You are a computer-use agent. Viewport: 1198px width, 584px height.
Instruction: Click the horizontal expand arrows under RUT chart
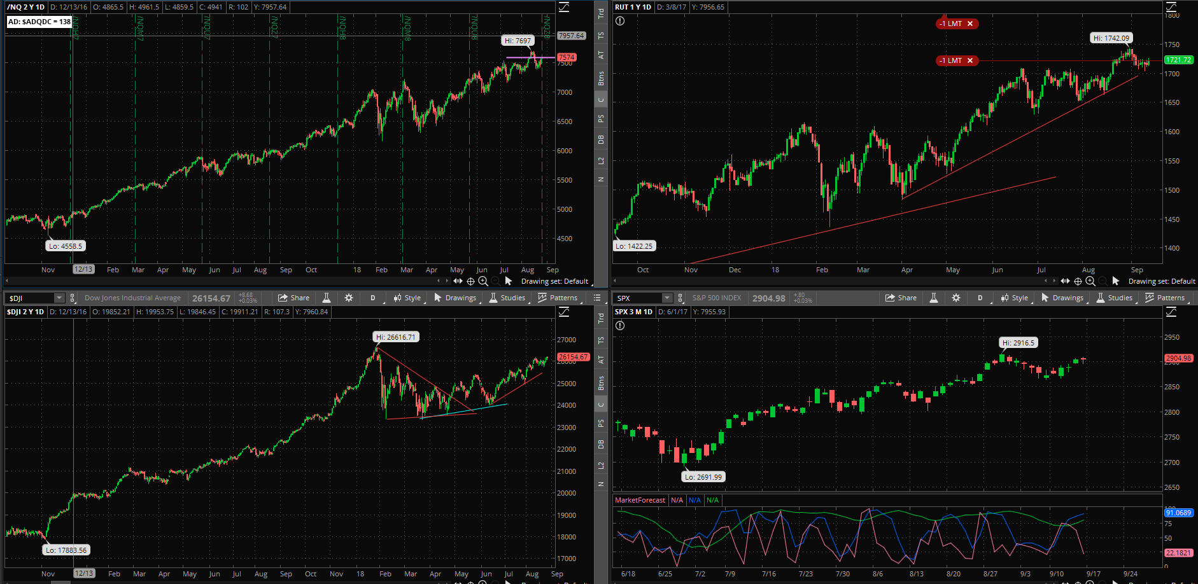click(x=1066, y=281)
